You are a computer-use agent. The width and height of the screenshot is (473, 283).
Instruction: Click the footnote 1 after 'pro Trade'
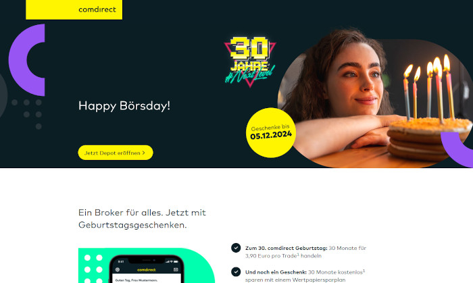[x=298, y=255]
